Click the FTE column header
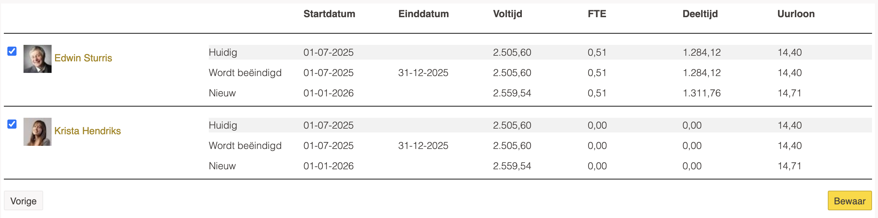The width and height of the screenshot is (878, 218). tap(597, 14)
